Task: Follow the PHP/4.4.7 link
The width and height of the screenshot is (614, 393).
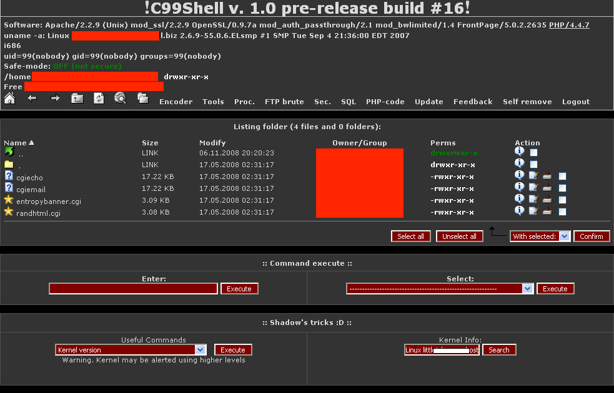Action: (569, 25)
